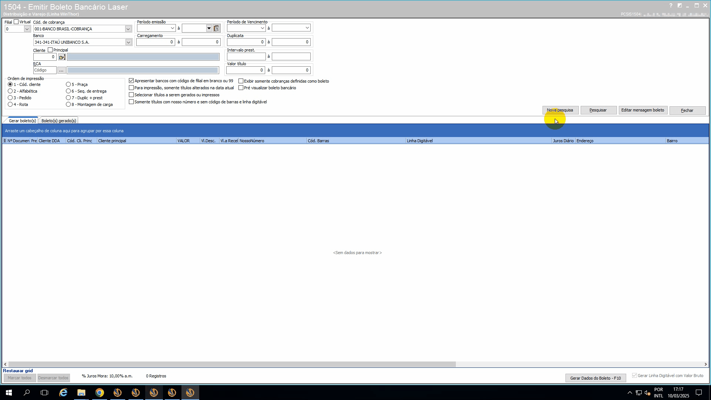Click the resize icon beside the help button
711x400 pixels.
coord(680,6)
